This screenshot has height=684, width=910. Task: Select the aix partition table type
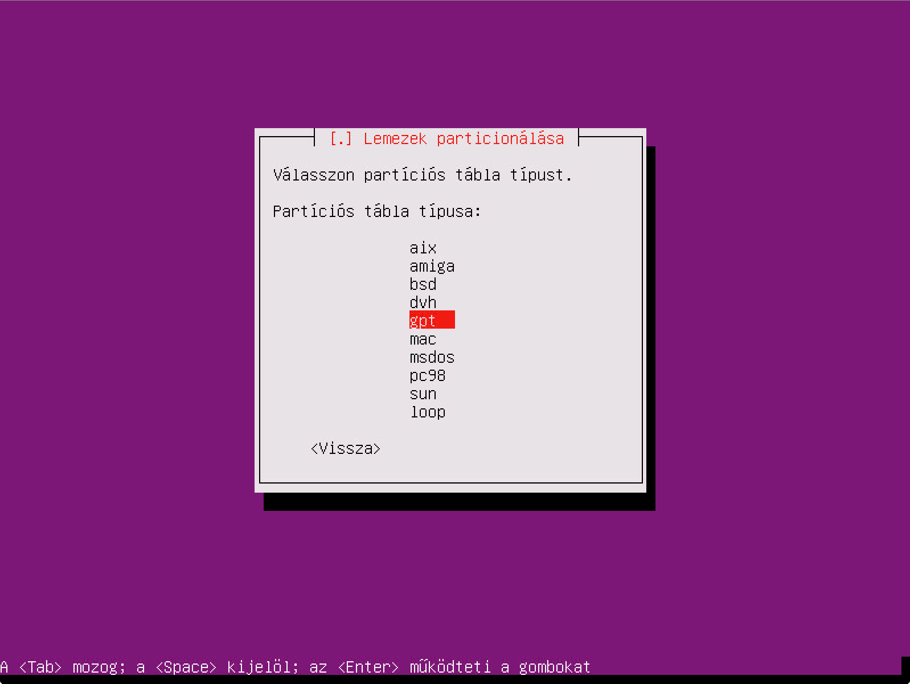[x=423, y=248]
